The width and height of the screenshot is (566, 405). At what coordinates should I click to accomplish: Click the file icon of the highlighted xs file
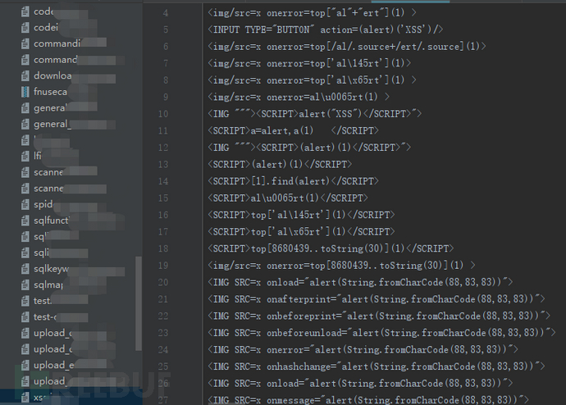(x=25, y=398)
